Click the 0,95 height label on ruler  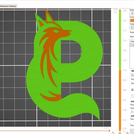(125, 80)
